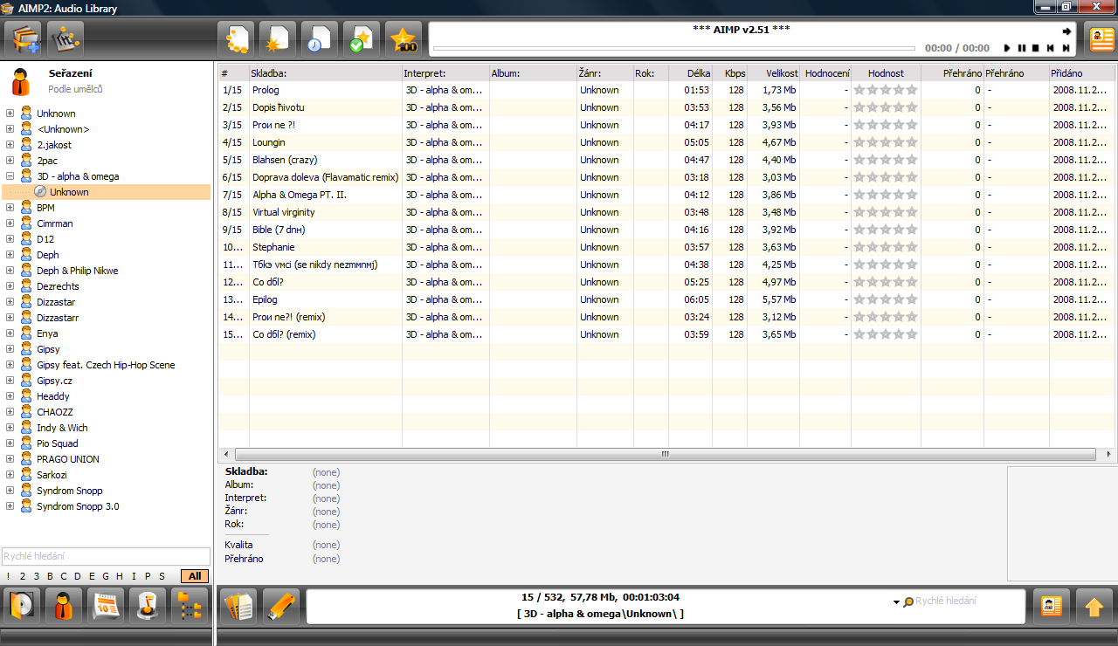Viewport: 1118px width, 646px height.
Task: Click the orange up arrow button
Action: [1095, 606]
